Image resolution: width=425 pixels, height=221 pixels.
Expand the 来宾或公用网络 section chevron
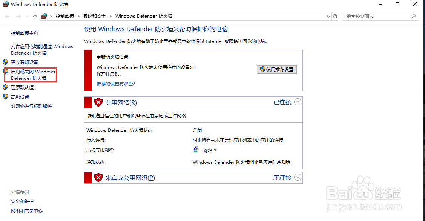298,177
